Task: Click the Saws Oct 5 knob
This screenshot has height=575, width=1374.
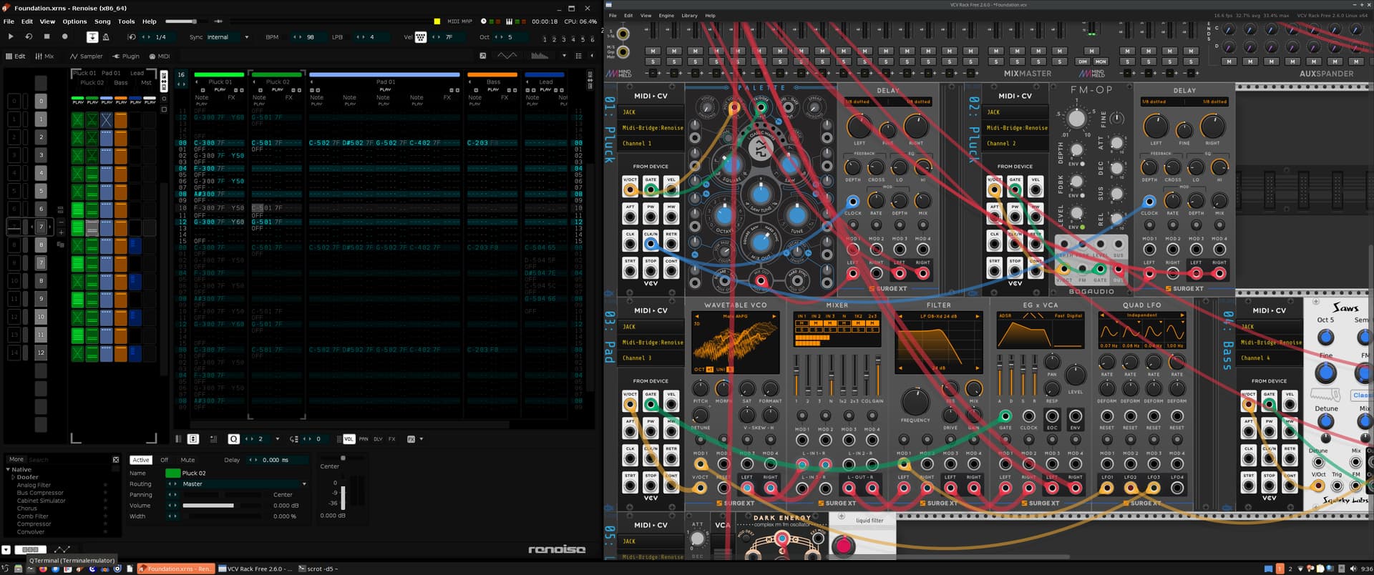Action: pos(1325,337)
